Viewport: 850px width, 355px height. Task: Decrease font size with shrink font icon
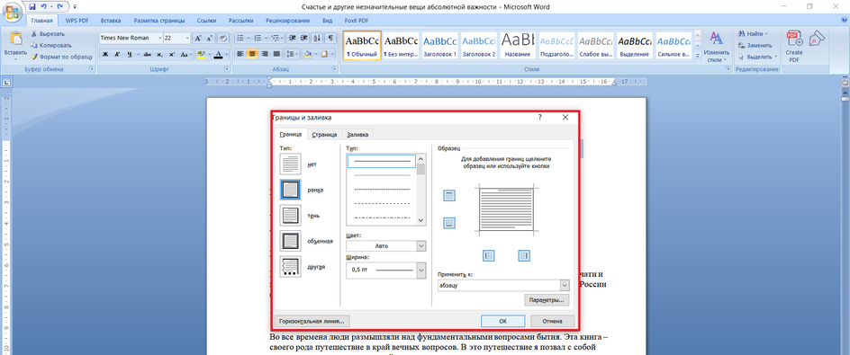pyautogui.click(x=209, y=39)
